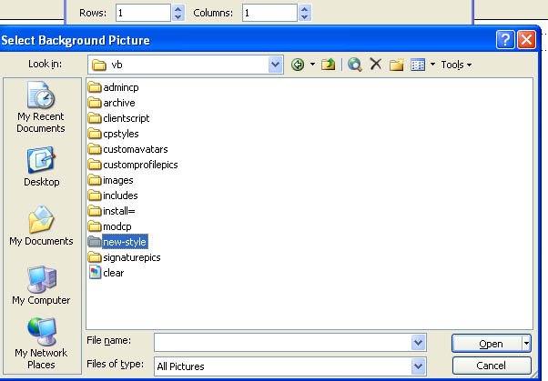Screen dimensions: 548x381
Task: Increase the Columns value with up arrow
Action: [305, 9]
